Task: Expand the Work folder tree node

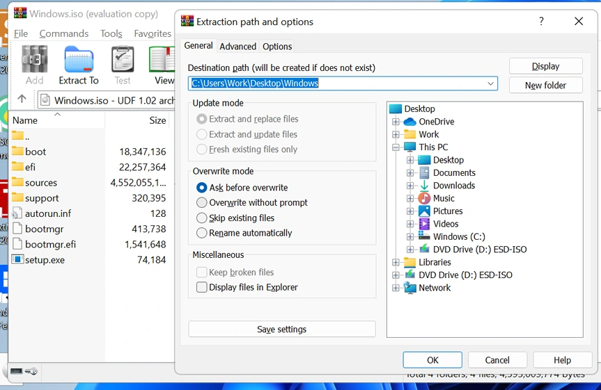Action: pyautogui.click(x=396, y=135)
